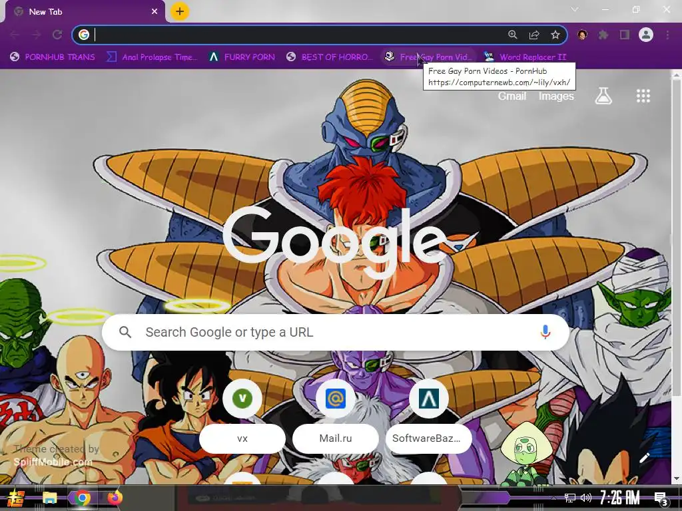Click the SoftwareBaz... label button
This screenshot has width=682, height=511.
428,438
